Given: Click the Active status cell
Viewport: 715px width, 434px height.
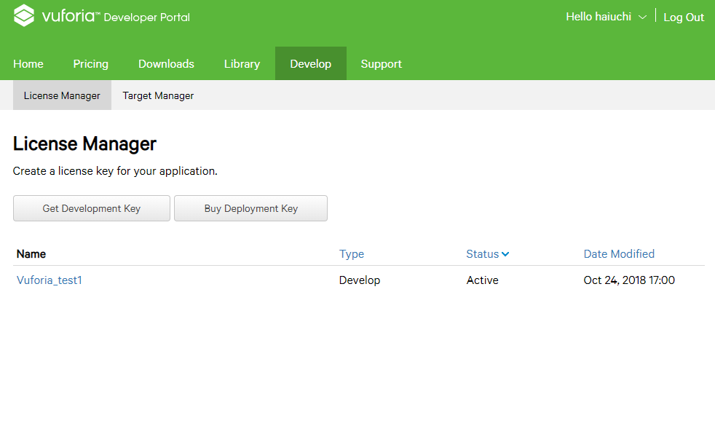Looking at the screenshot, I should [483, 280].
